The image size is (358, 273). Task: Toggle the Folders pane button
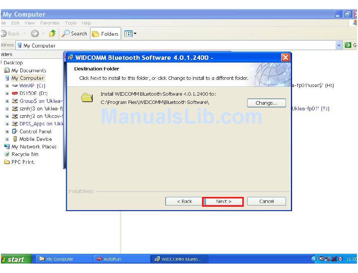(105, 34)
